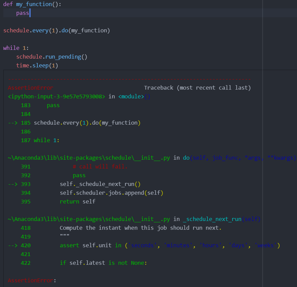
Task: Click line number 184 in traceback
Action: (x=26, y=114)
